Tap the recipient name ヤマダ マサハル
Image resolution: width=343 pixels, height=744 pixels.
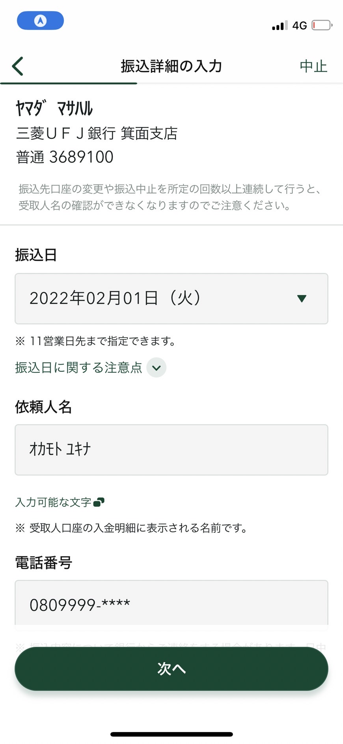click(x=54, y=108)
